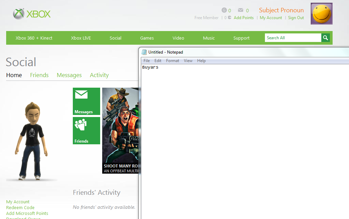The width and height of the screenshot is (349, 219).
Task: Switch to the Messages tab
Action: point(69,75)
